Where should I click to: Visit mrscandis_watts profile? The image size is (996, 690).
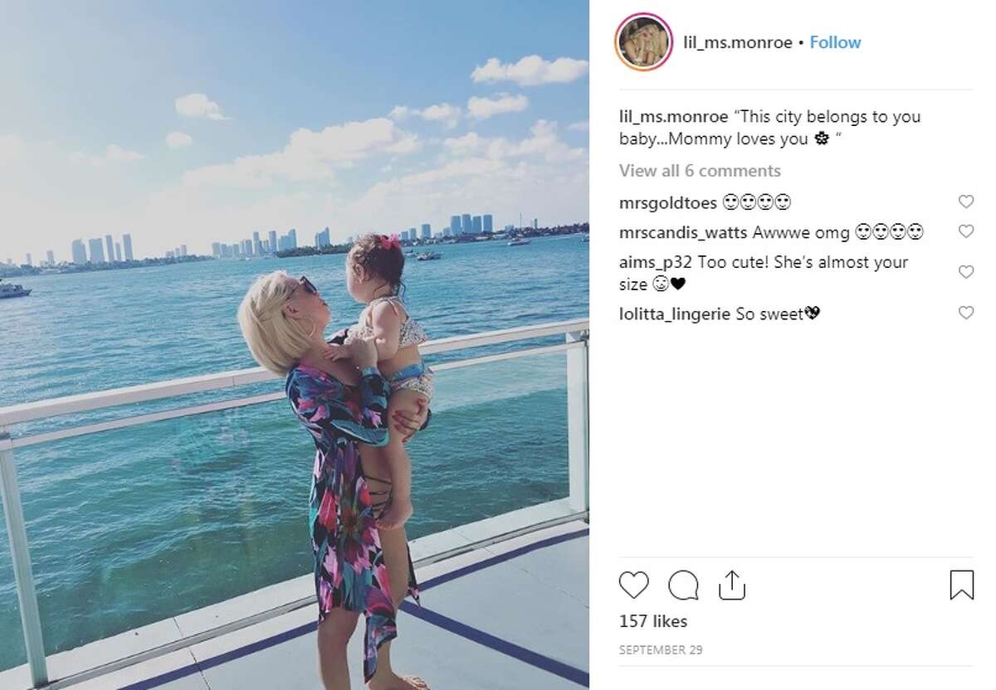click(x=684, y=233)
